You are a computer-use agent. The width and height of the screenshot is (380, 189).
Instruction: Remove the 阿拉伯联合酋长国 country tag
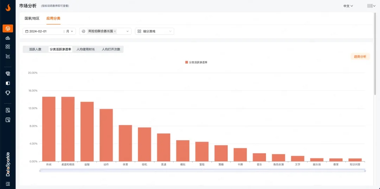click(x=115, y=31)
